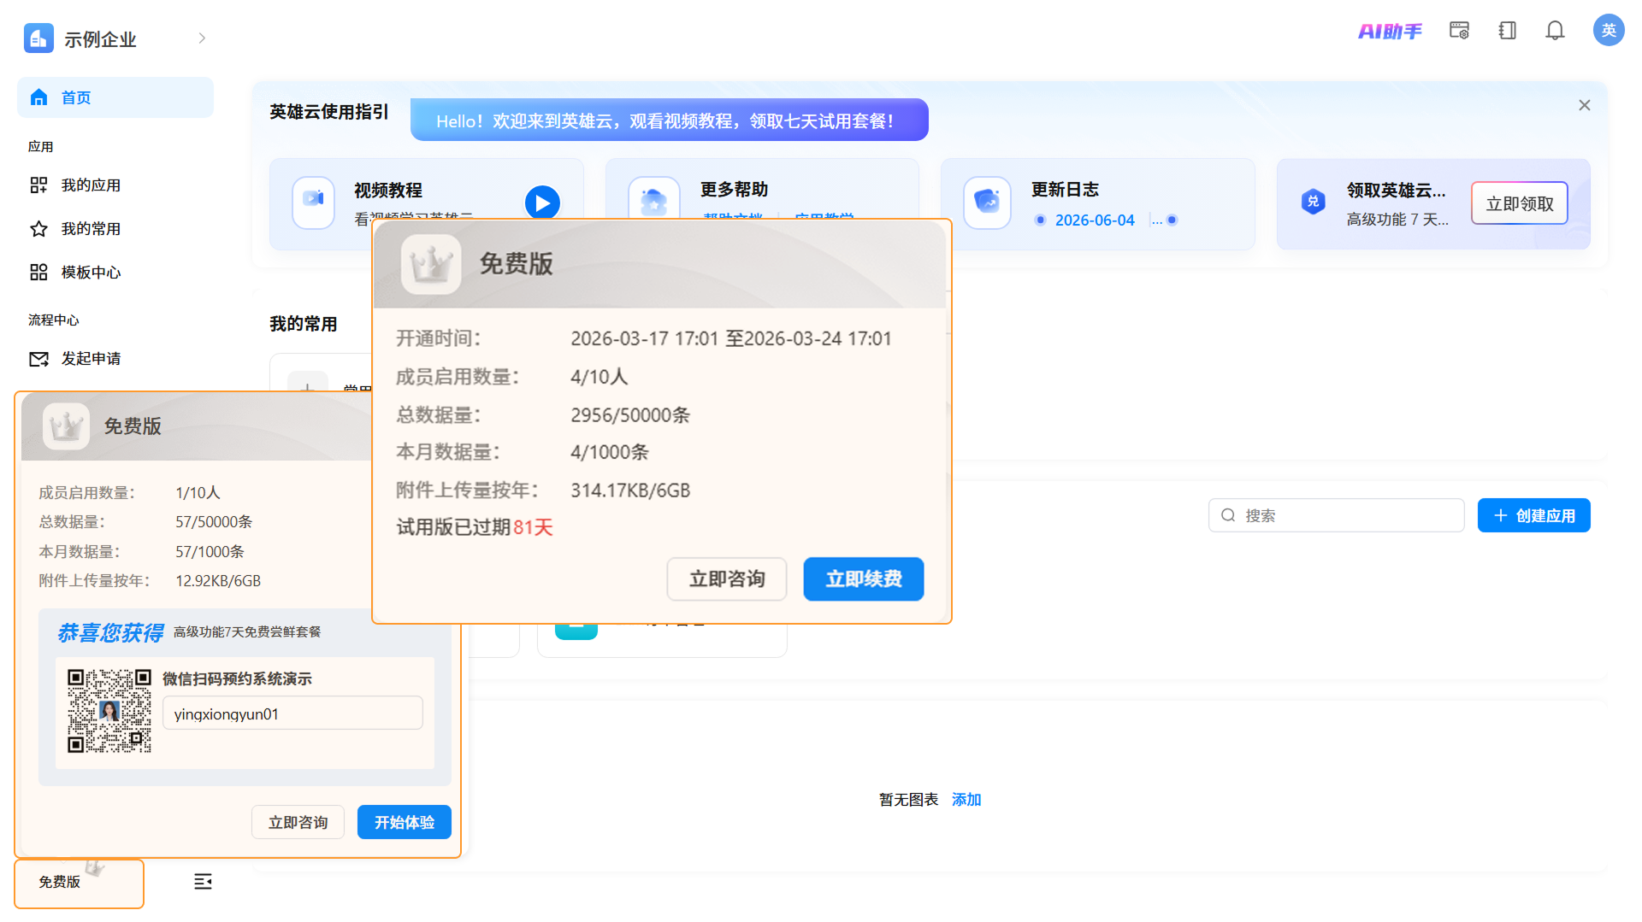
Task: Click the calendar settings icon in top bar
Action: coord(1459,31)
